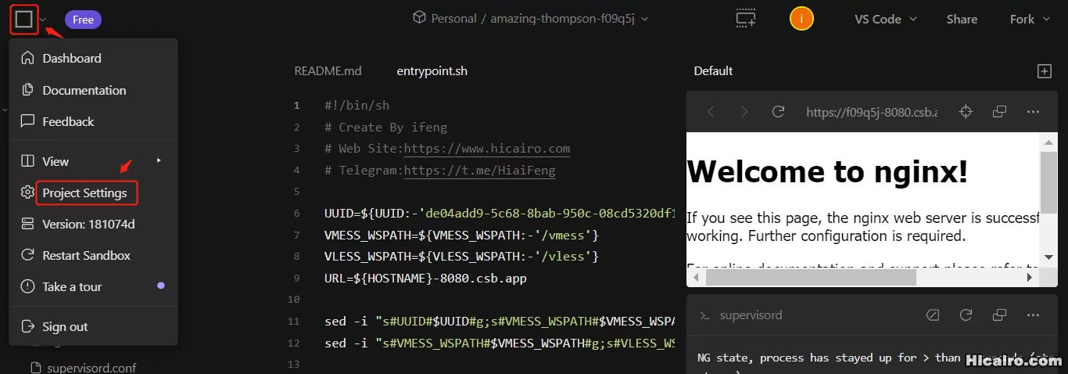The height and width of the screenshot is (374, 1068).
Task: Switch to the README.md tab
Action: coord(328,70)
